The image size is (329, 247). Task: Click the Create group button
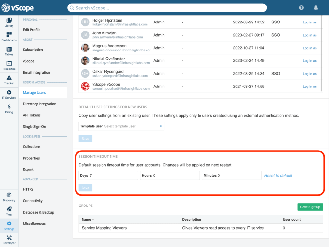click(310, 207)
